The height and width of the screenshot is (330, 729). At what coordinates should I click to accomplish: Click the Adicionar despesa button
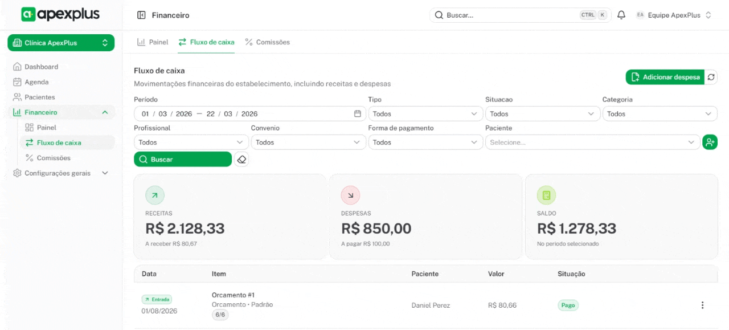pos(665,77)
